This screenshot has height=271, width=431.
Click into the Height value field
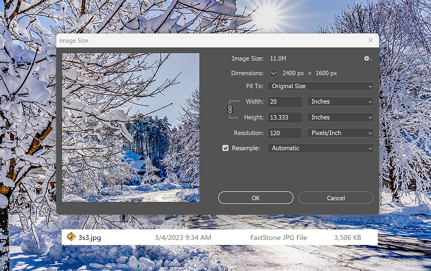pos(284,117)
